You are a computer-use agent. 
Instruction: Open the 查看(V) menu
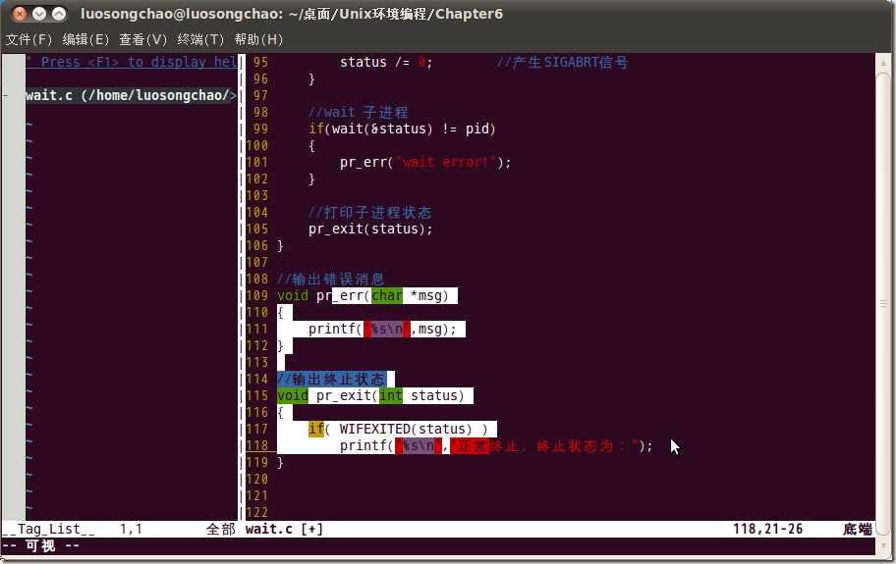(142, 39)
